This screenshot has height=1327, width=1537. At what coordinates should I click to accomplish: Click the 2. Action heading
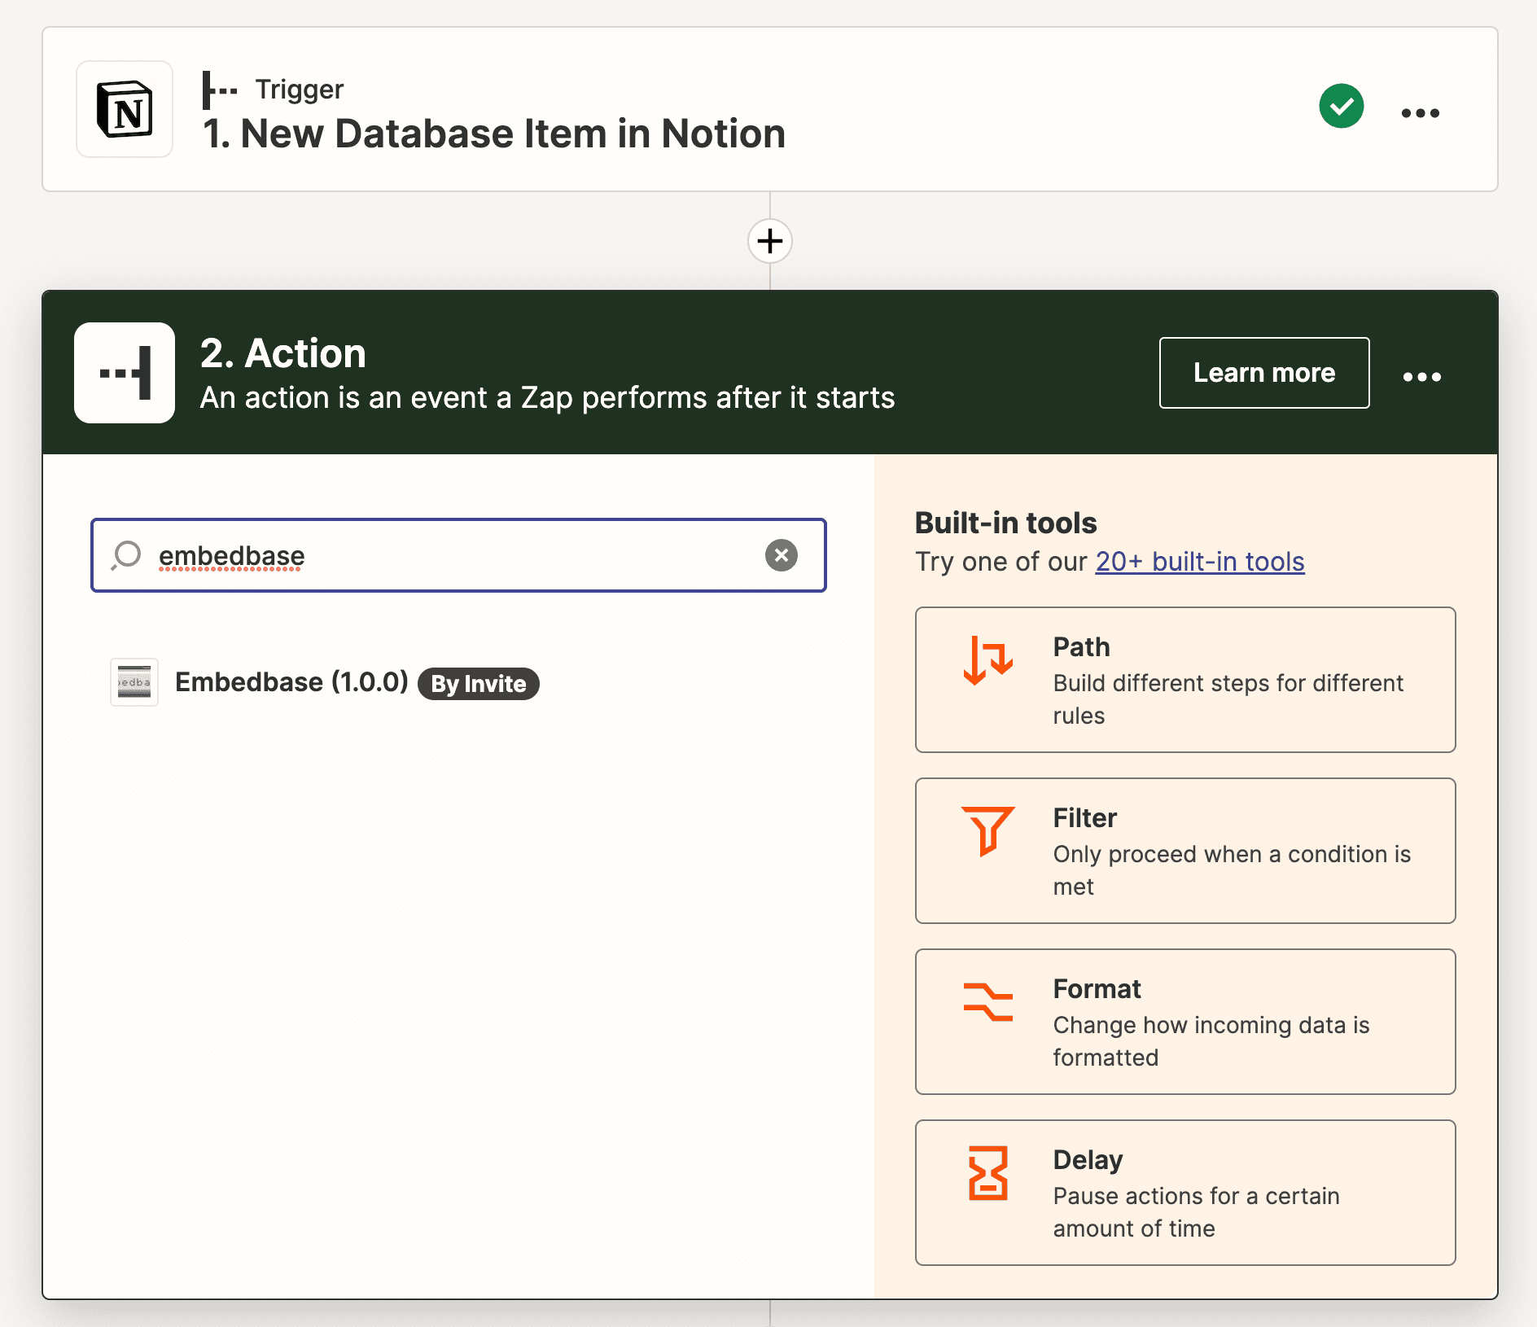tap(283, 353)
